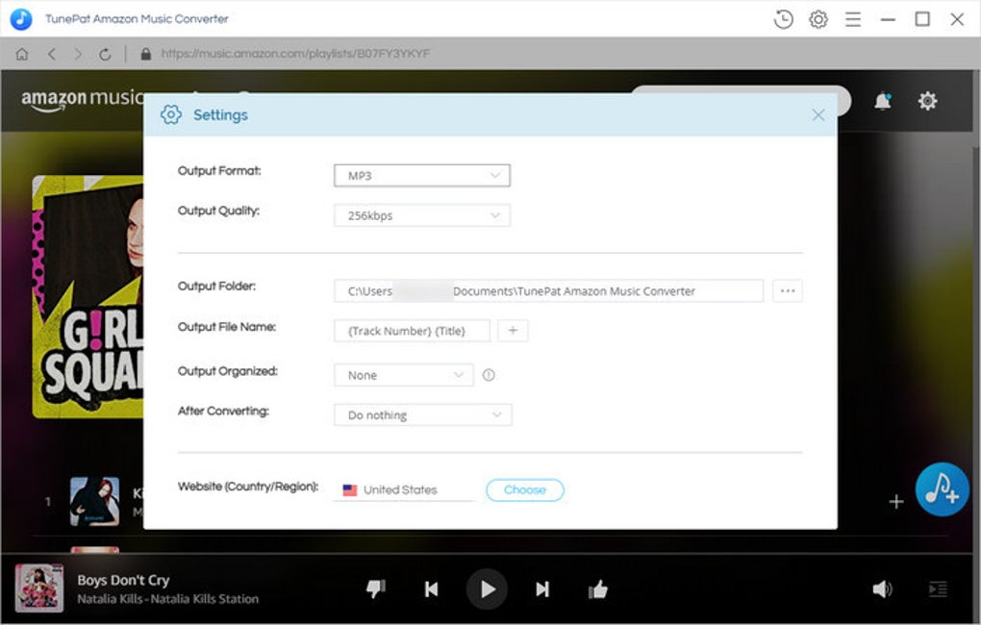Open TunePat settings gear in the title bar
Viewport: 981px width, 625px height.
(x=817, y=18)
